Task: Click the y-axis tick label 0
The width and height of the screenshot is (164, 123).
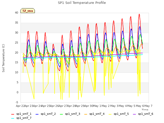Action: coord(17,93)
